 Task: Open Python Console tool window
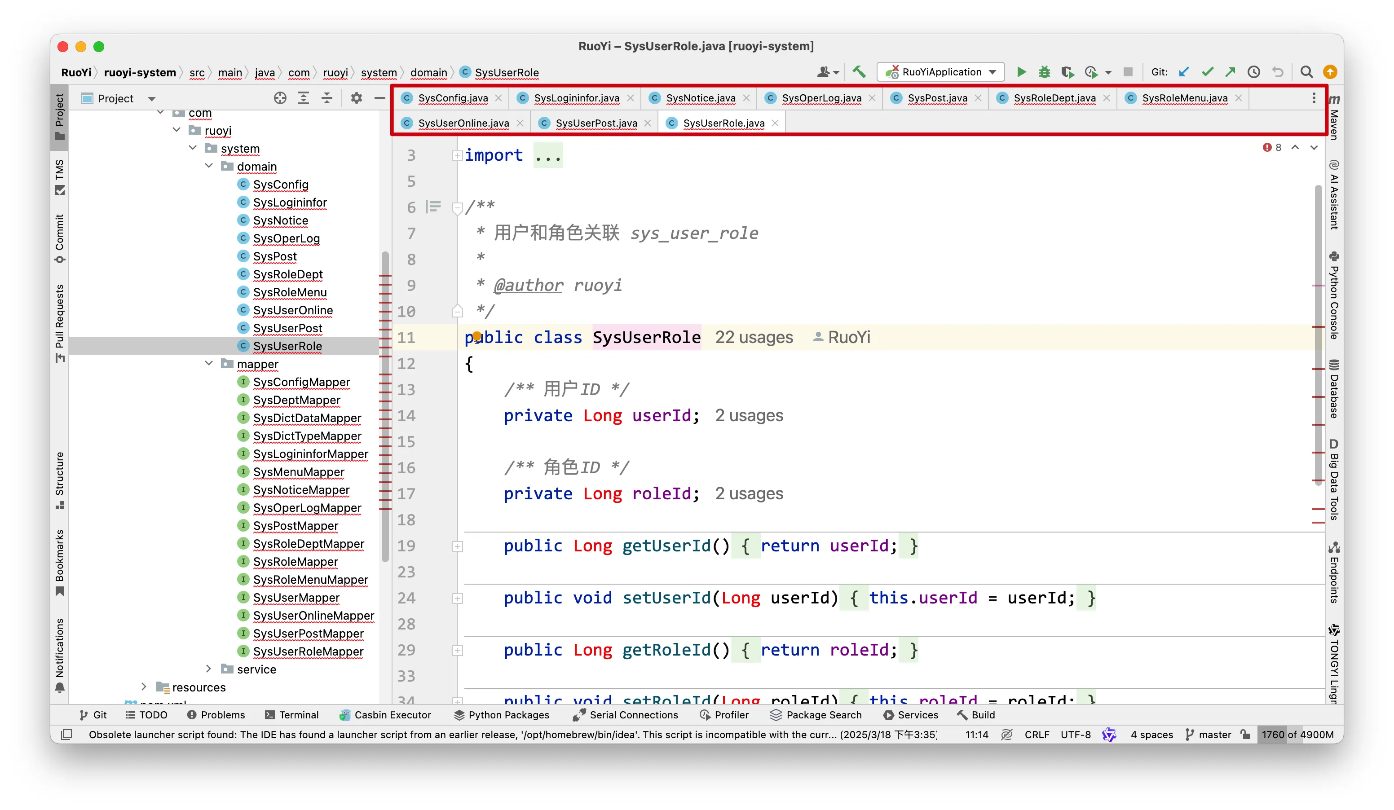click(x=1334, y=295)
